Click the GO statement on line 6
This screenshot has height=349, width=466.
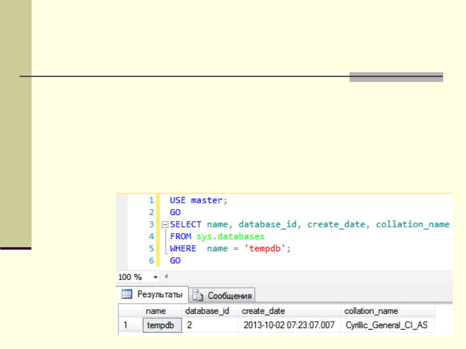tap(175, 261)
